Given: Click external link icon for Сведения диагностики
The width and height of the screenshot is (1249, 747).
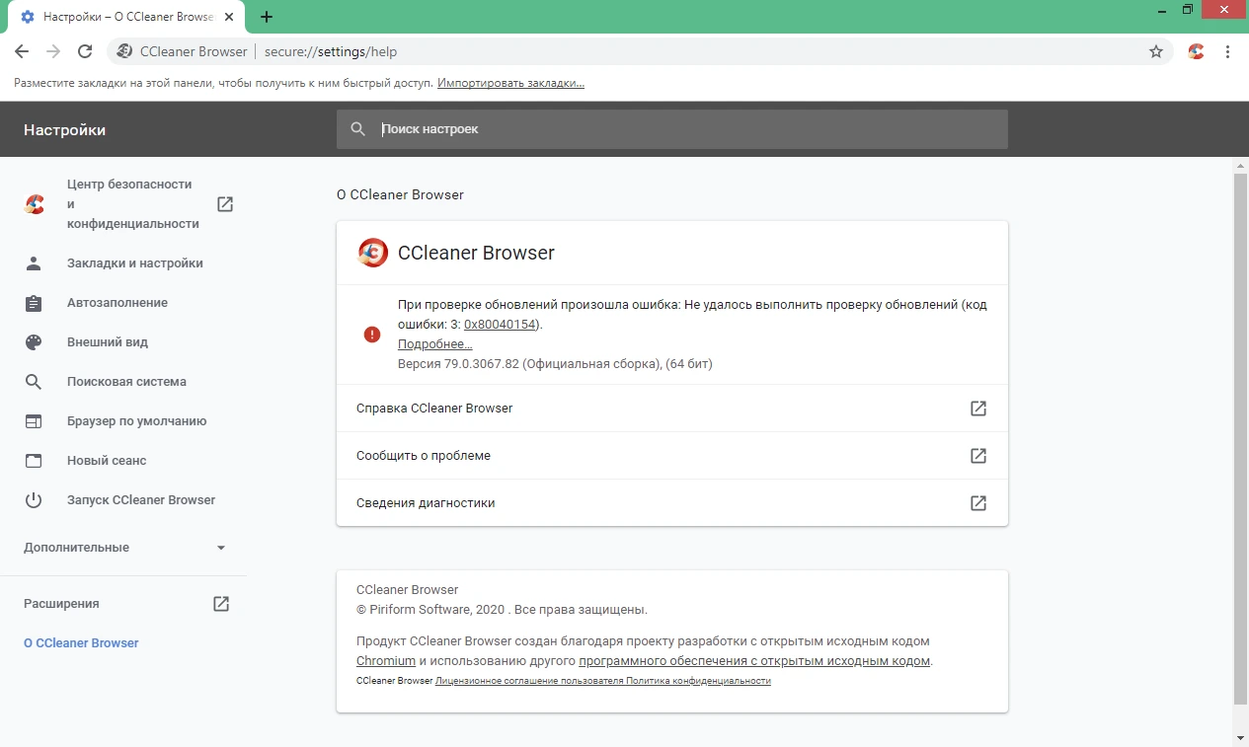Looking at the screenshot, I should pos(978,503).
